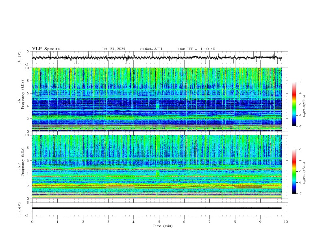
Task: Click the "-3" tick on lower color bar
Action: (x=300, y=149)
